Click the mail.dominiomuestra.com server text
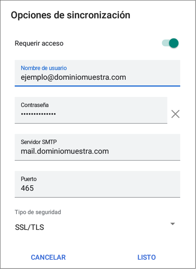The width and height of the screenshot is (196, 269). [65, 151]
